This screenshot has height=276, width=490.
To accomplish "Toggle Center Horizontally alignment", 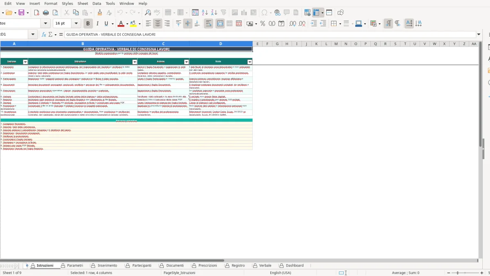I will (158, 24).
